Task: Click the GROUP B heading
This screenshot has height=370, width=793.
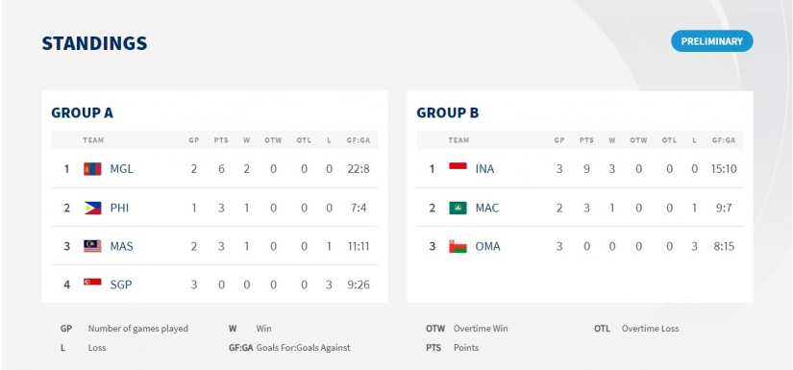Action: pyautogui.click(x=448, y=113)
